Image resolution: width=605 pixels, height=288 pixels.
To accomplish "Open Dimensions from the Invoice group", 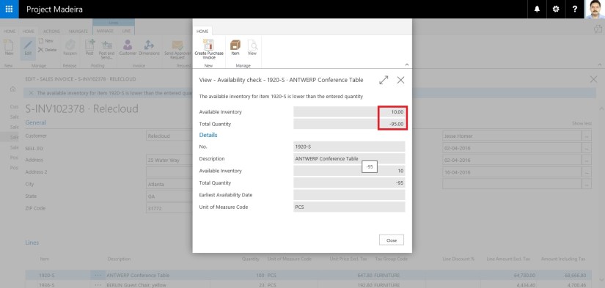I will click(149, 48).
